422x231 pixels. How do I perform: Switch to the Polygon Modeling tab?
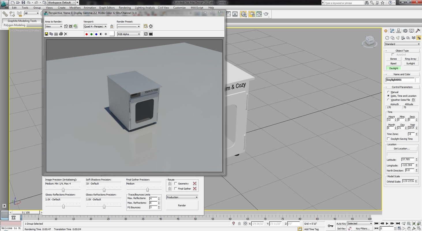click(x=14, y=25)
